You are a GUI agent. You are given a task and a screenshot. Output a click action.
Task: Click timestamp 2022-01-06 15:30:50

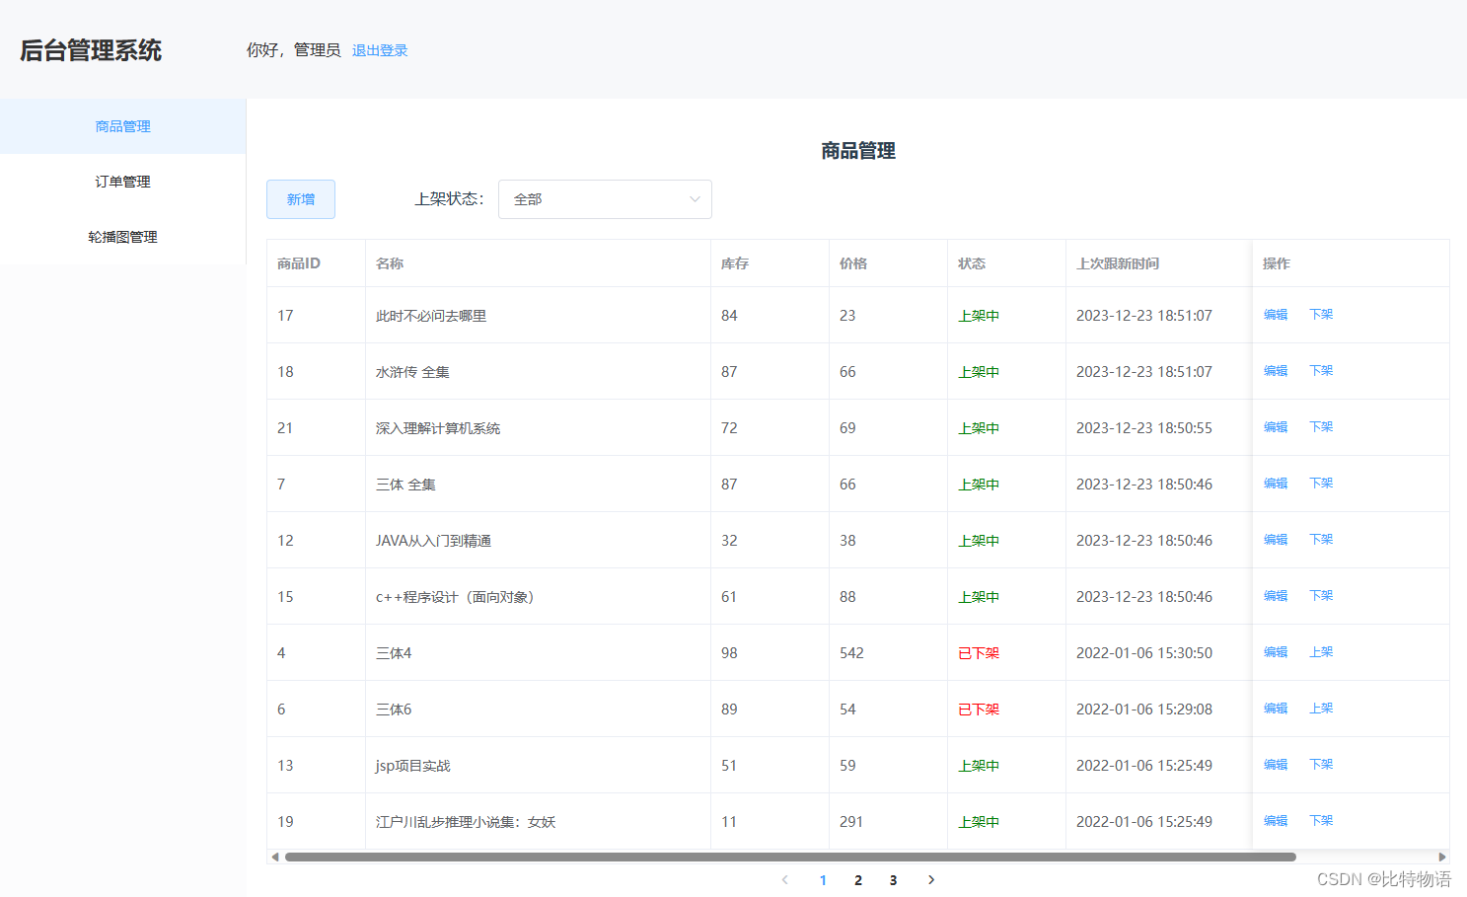point(1144,653)
